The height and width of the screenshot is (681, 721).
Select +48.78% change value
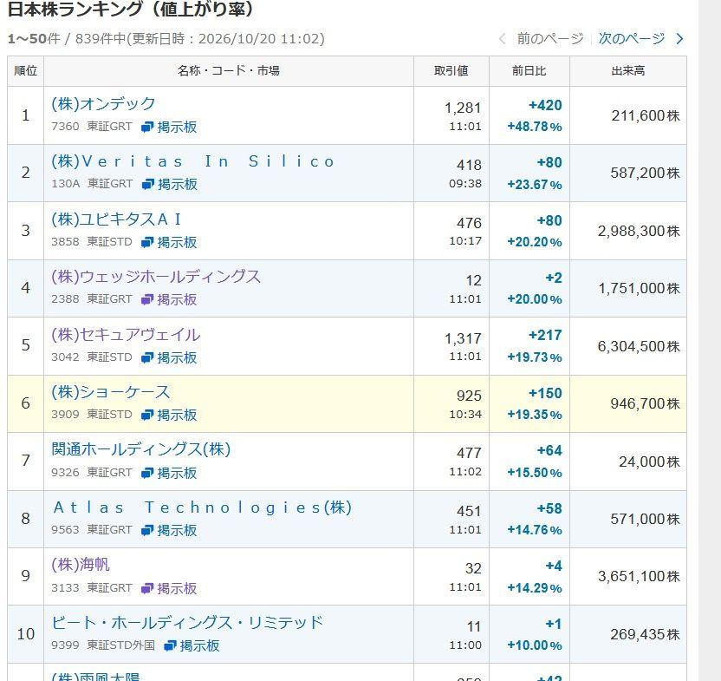(535, 127)
